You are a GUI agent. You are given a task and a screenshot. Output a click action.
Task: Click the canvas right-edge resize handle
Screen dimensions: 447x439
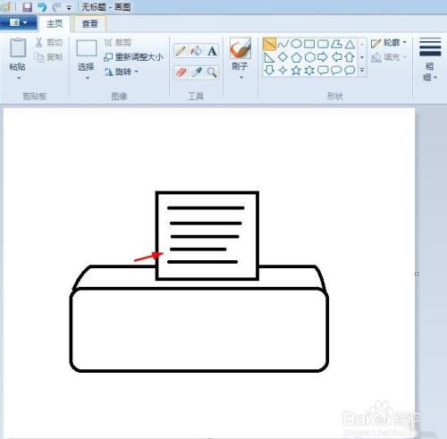[x=417, y=274]
